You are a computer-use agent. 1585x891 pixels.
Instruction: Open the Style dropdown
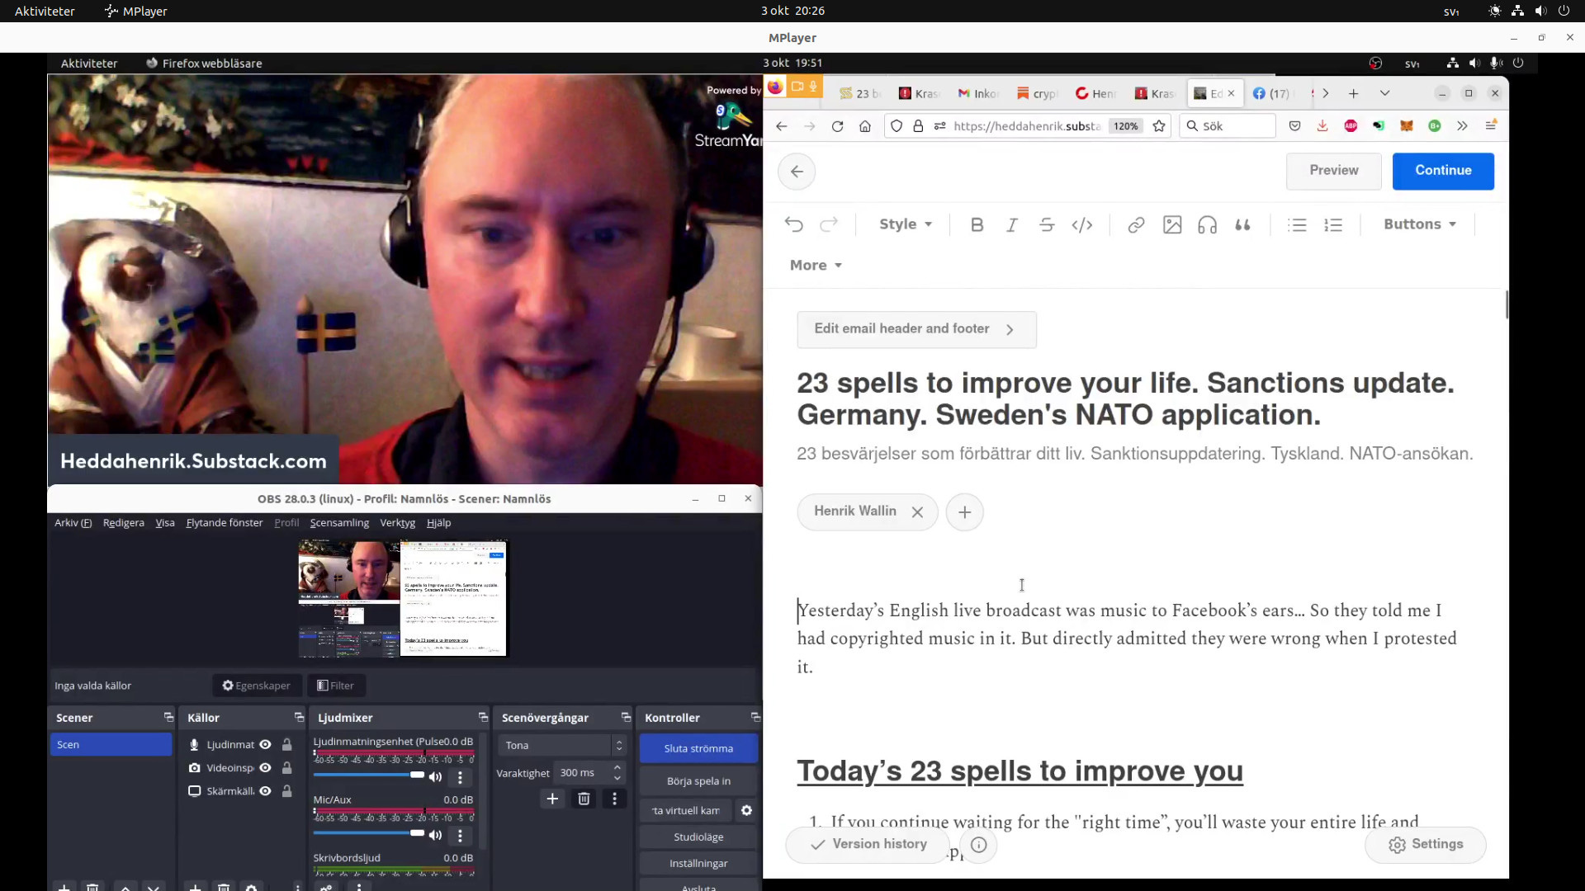coord(905,224)
